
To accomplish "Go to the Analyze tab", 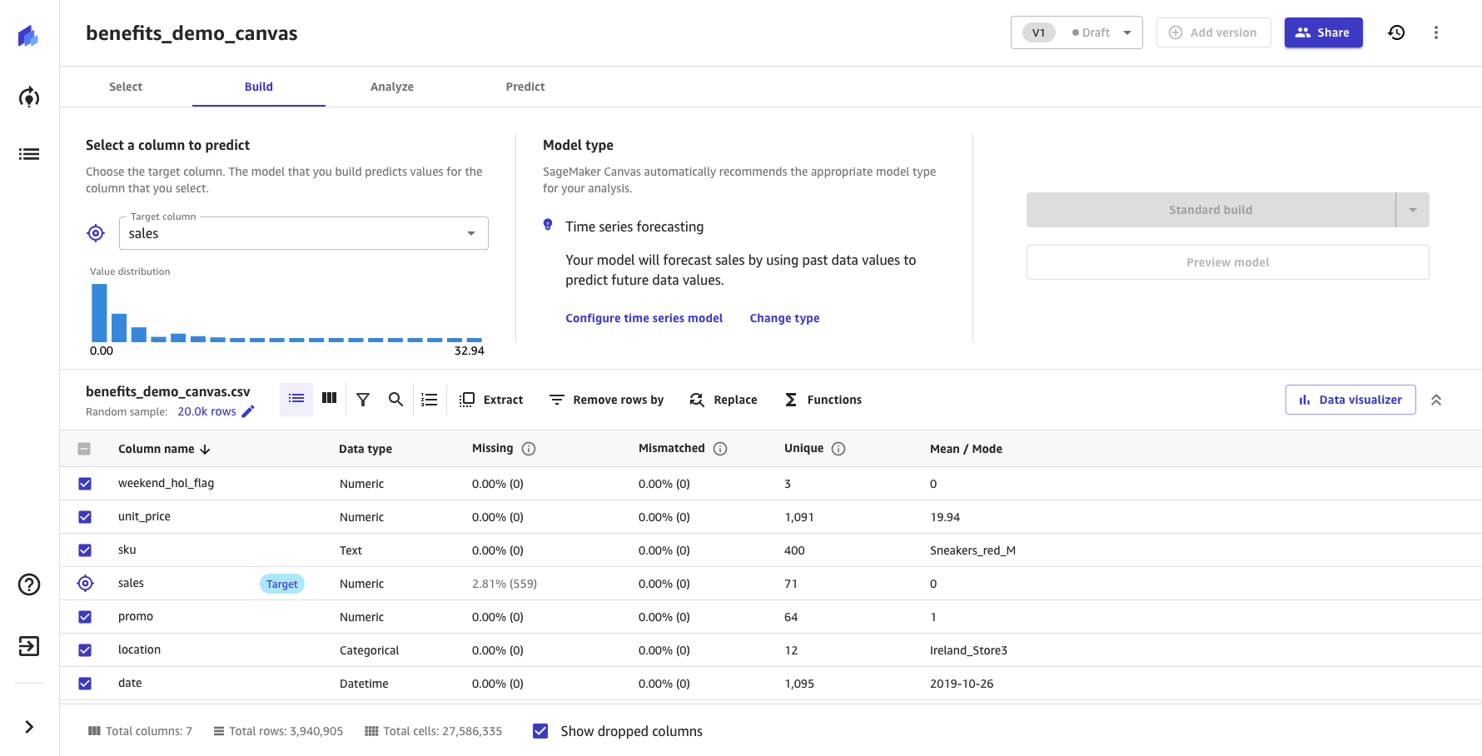I will (392, 87).
